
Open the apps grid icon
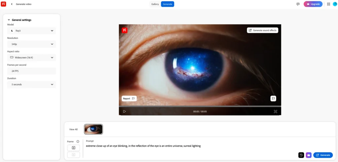pyautogui.click(x=328, y=4)
